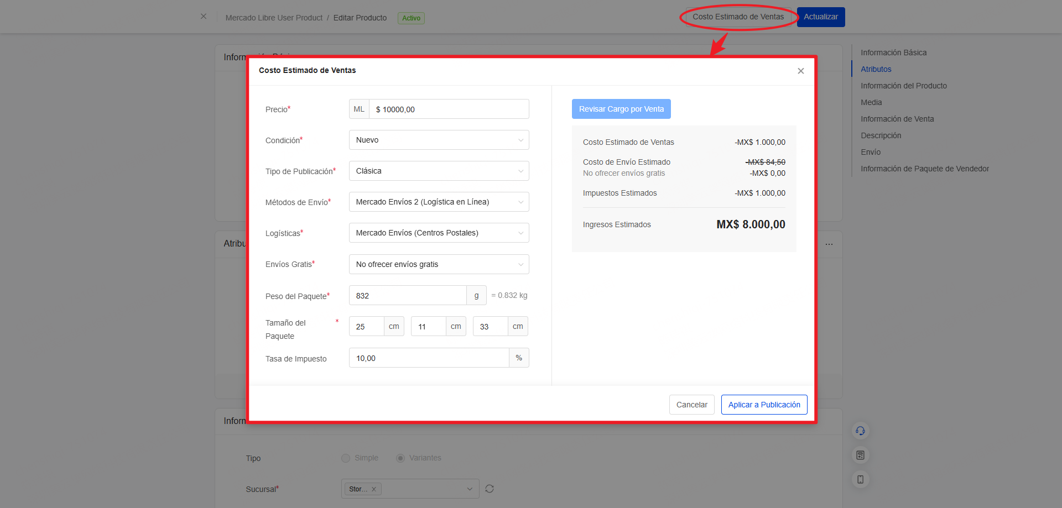1062x508 pixels.
Task: Close the Costo Estimado de Ventas dialog
Action: (x=800, y=71)
